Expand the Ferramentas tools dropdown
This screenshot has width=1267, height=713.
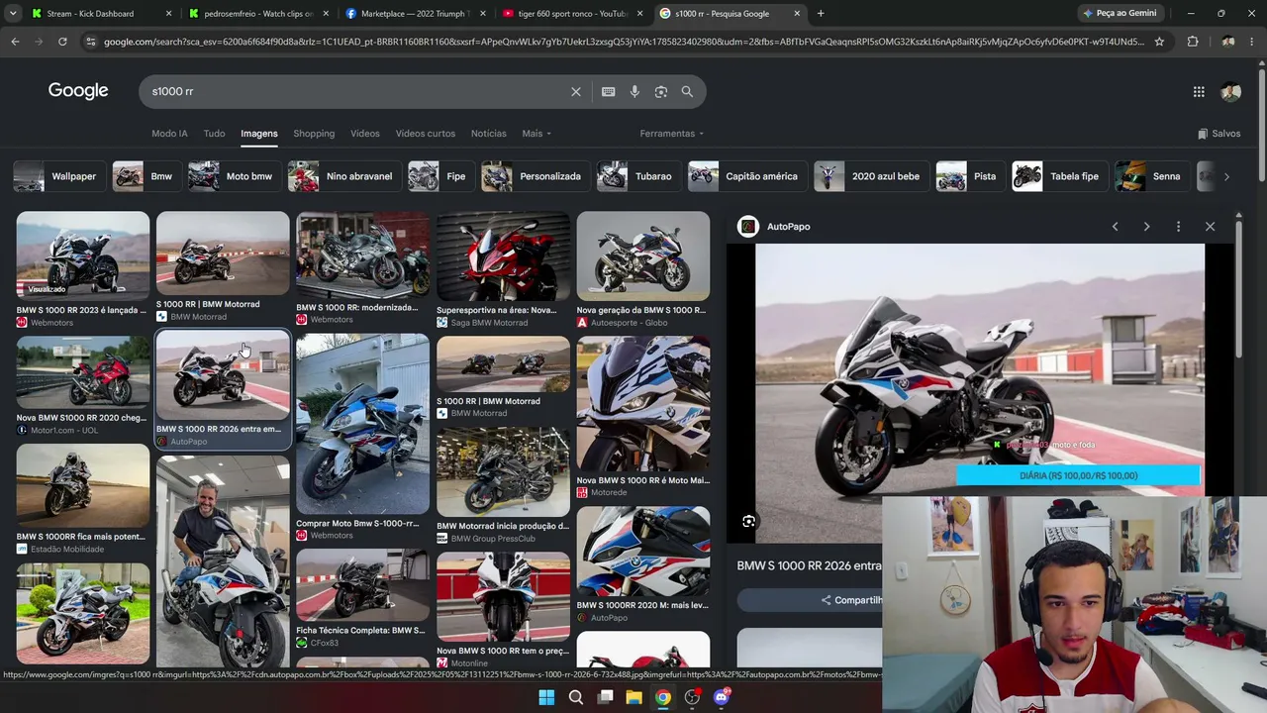(x=671, y=134)
